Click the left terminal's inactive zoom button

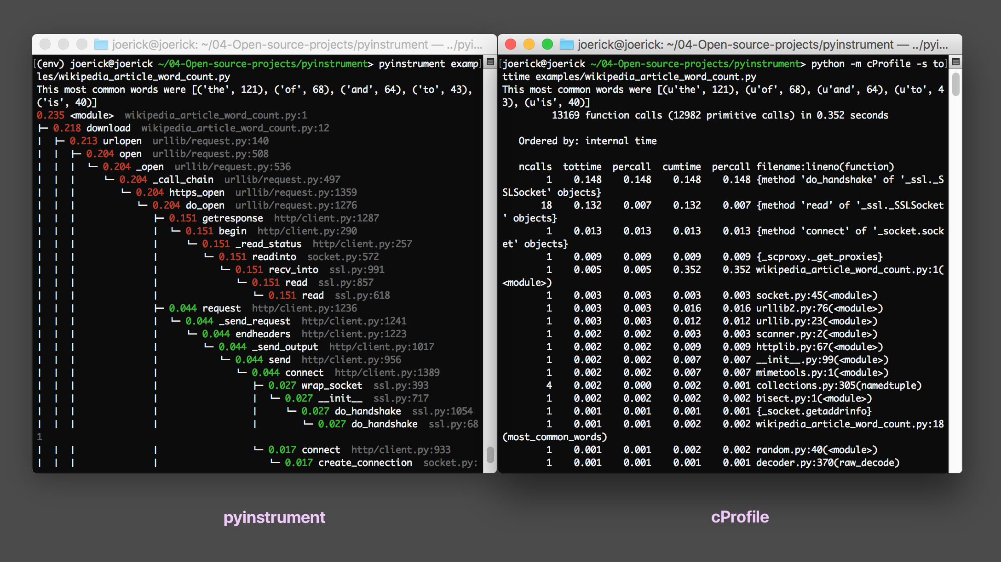[82, 44]
